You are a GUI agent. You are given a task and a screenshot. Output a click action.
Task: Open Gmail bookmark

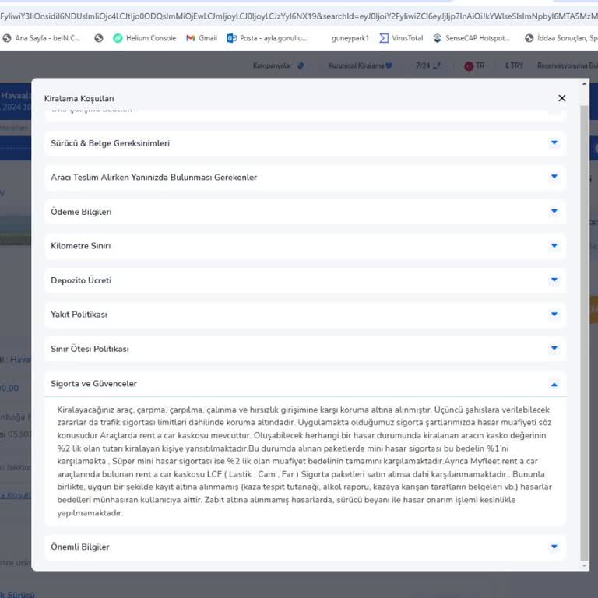(x=202, y=37)
